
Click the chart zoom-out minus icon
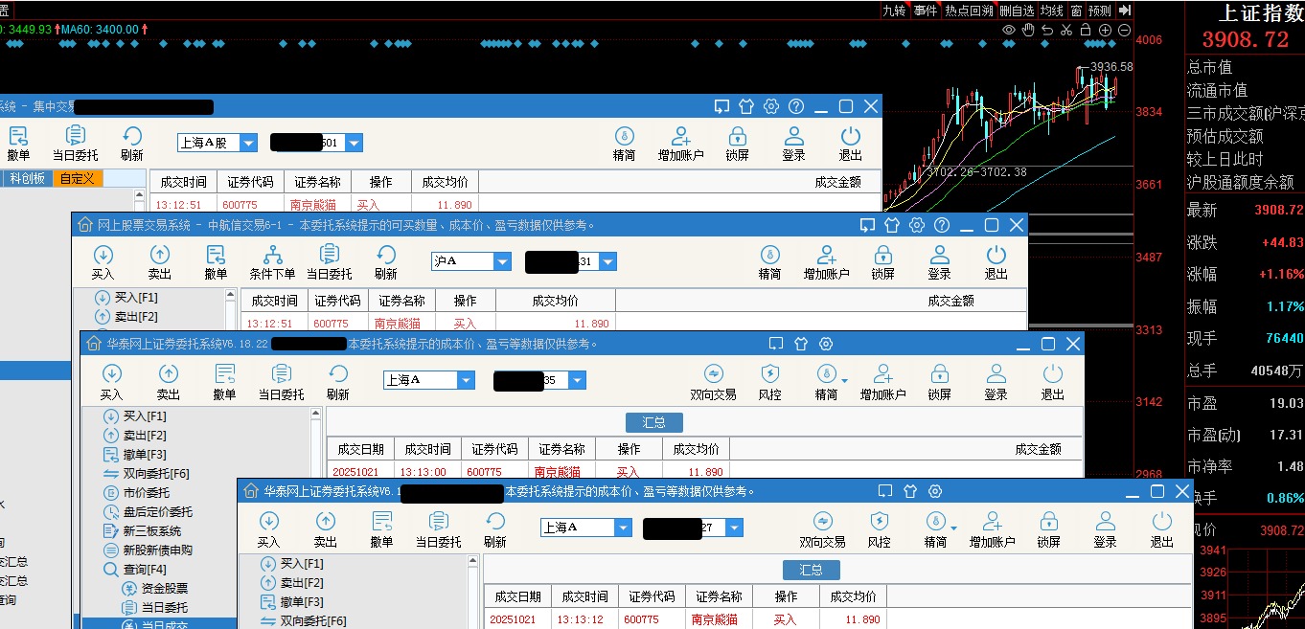pos(1124,31)
